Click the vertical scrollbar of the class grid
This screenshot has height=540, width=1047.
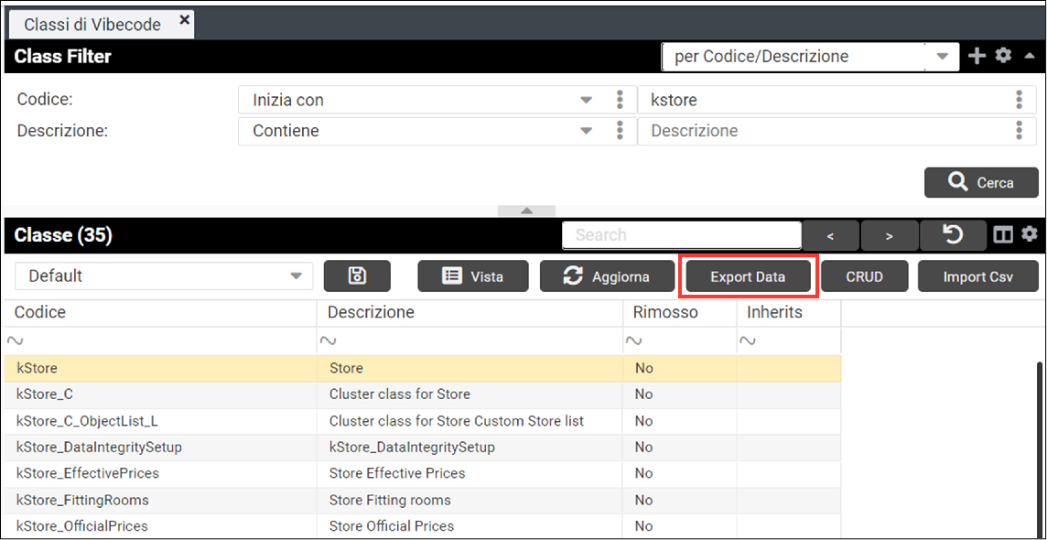[1039, 439]
